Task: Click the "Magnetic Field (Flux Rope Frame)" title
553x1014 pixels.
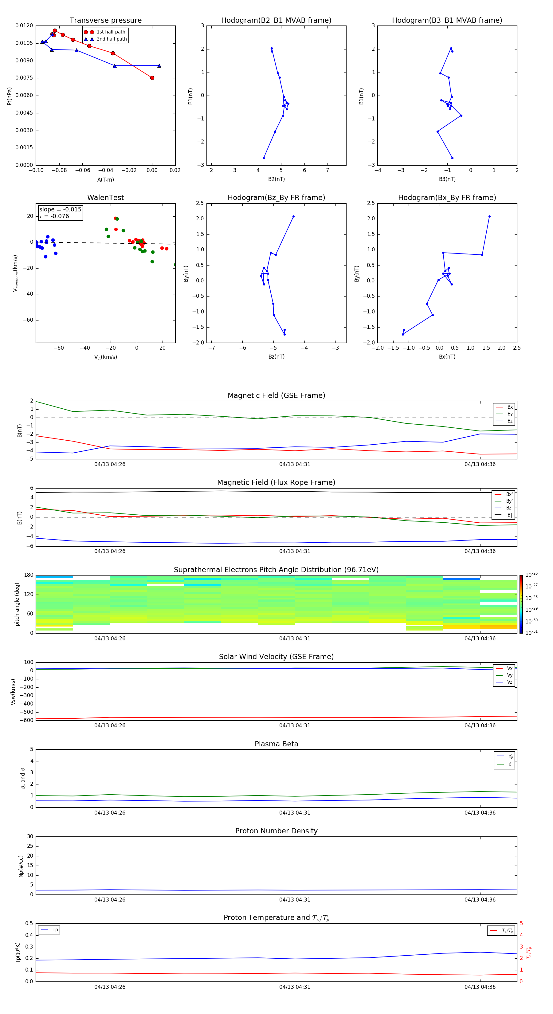Action: tap(276, 483)
